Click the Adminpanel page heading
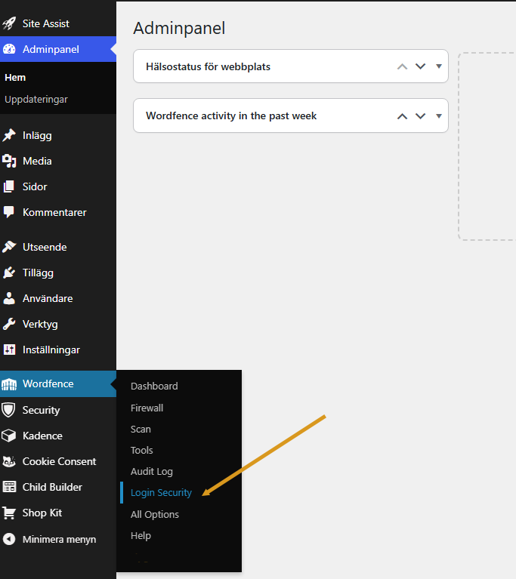 click(x=179, y=29)
